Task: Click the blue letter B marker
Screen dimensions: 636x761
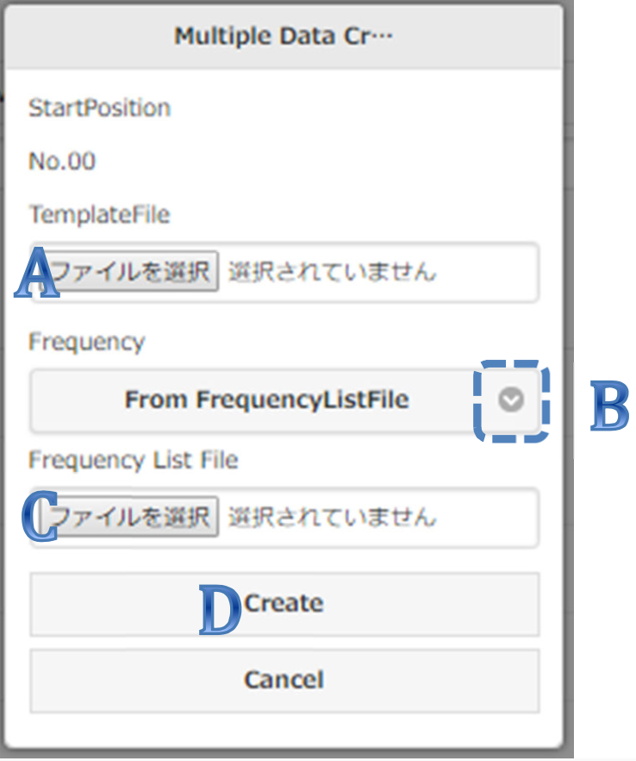Action: pyautogui.click(x=609, y=407)
